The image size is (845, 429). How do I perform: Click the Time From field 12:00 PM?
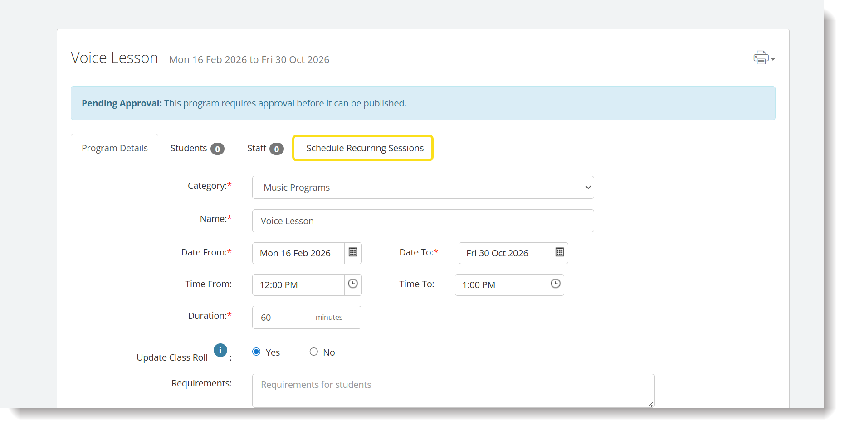298,285
